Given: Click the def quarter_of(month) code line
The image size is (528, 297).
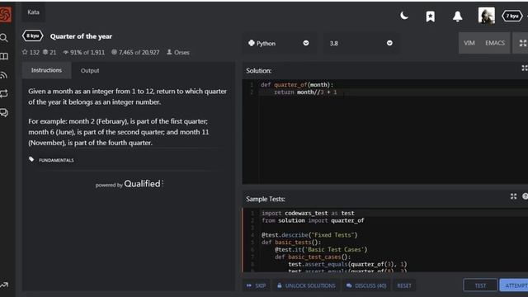Looking at the screenshot, I should point(297,85).
